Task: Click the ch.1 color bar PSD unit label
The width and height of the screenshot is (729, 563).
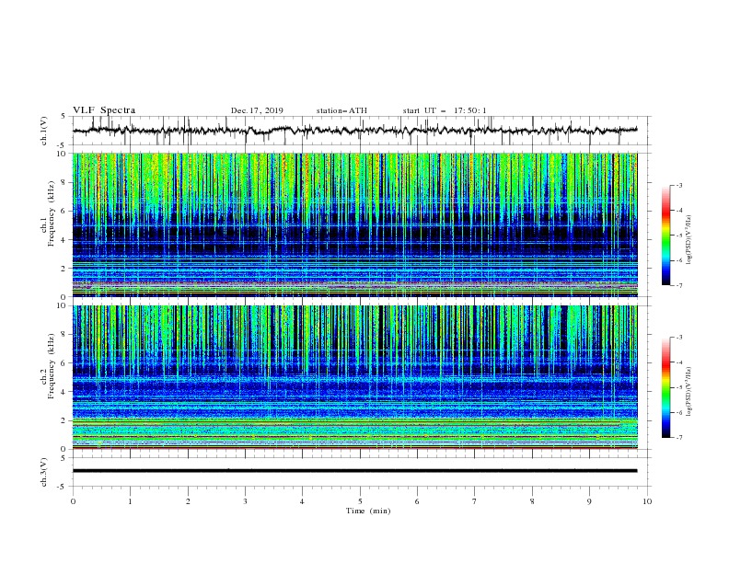Action: [688, 240]
